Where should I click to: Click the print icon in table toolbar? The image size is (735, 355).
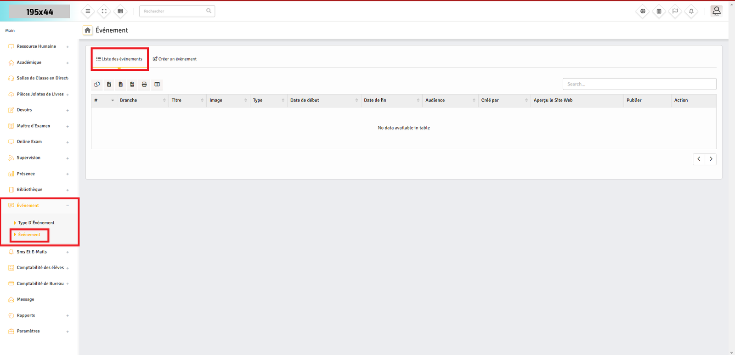point(144,85)
